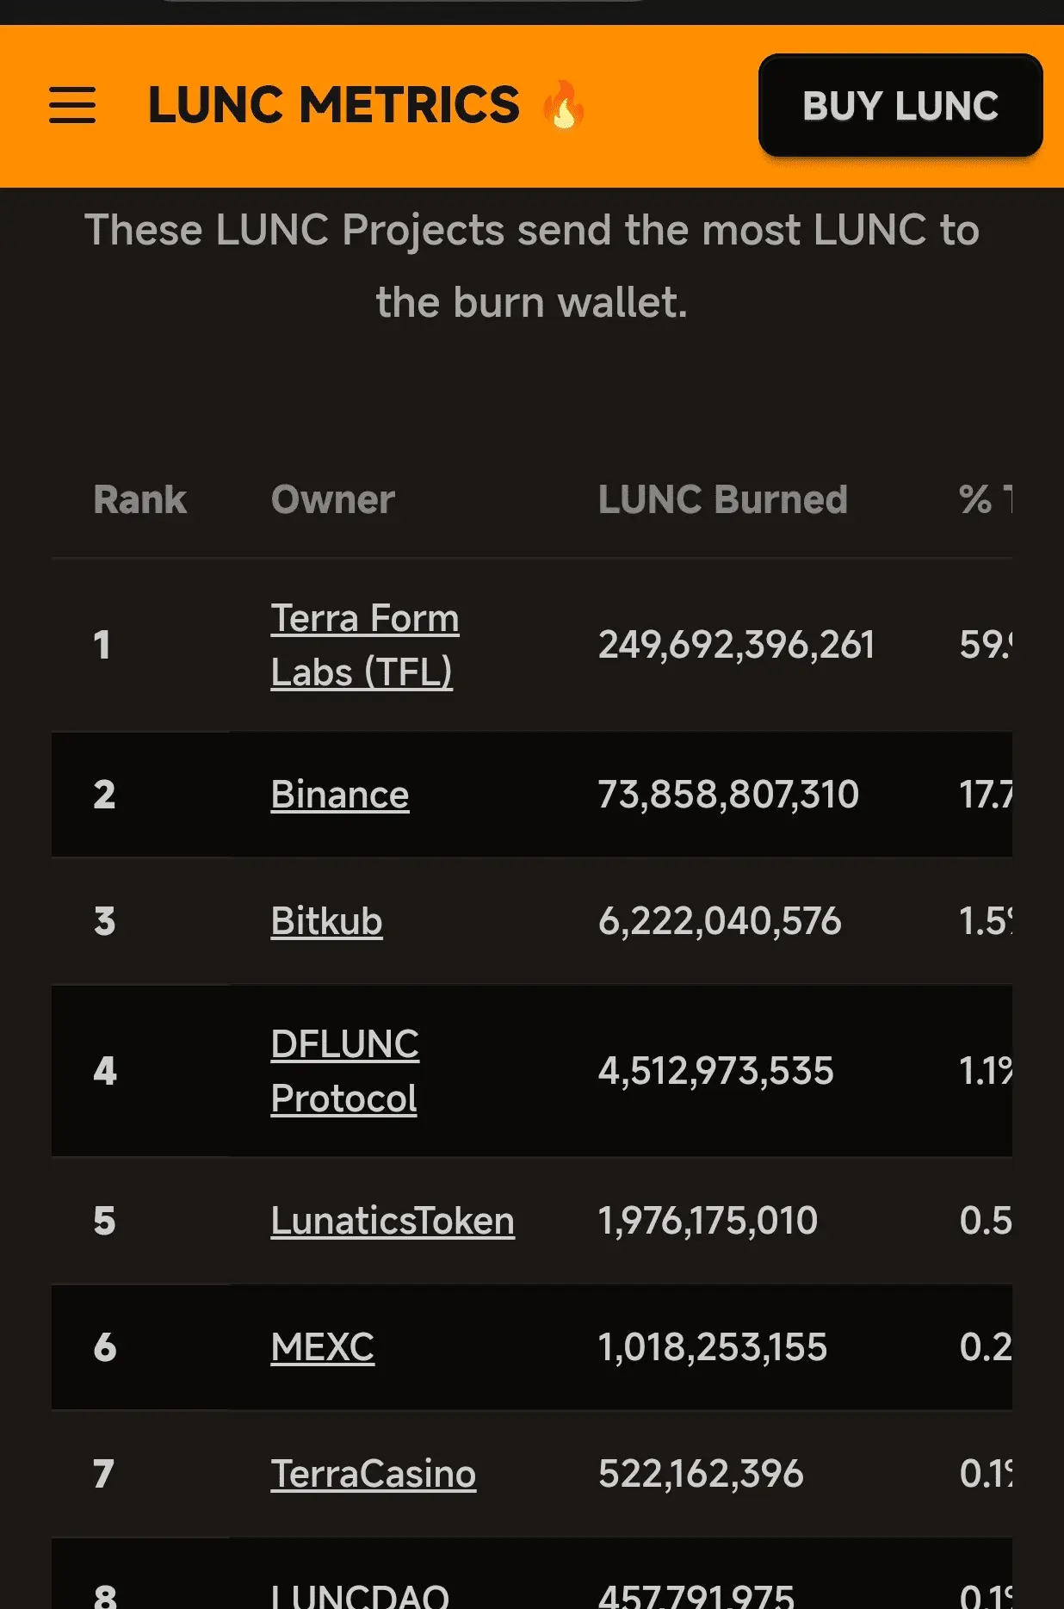This screenshot has width=1064, height=1609.
Task: Click the Owner column header
Action: click(333, 499)
